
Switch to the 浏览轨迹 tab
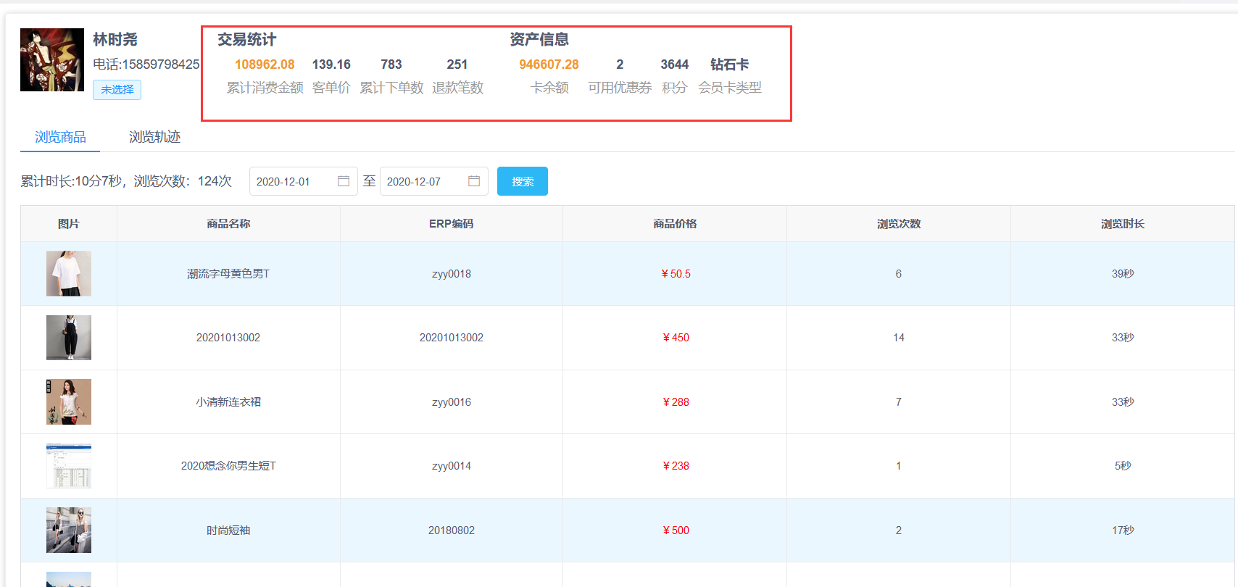tap(154, 137)
